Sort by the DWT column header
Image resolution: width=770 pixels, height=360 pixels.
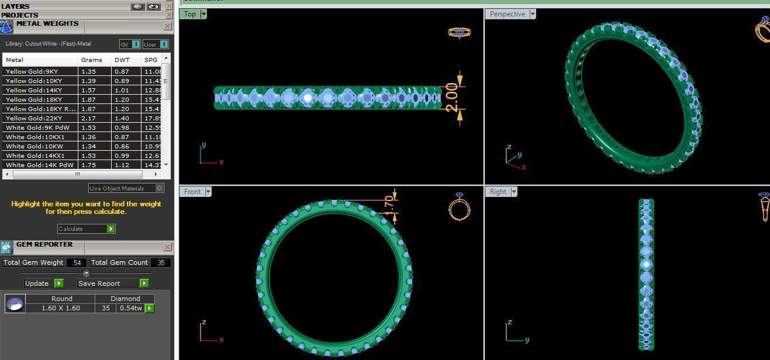click(126, 60)
